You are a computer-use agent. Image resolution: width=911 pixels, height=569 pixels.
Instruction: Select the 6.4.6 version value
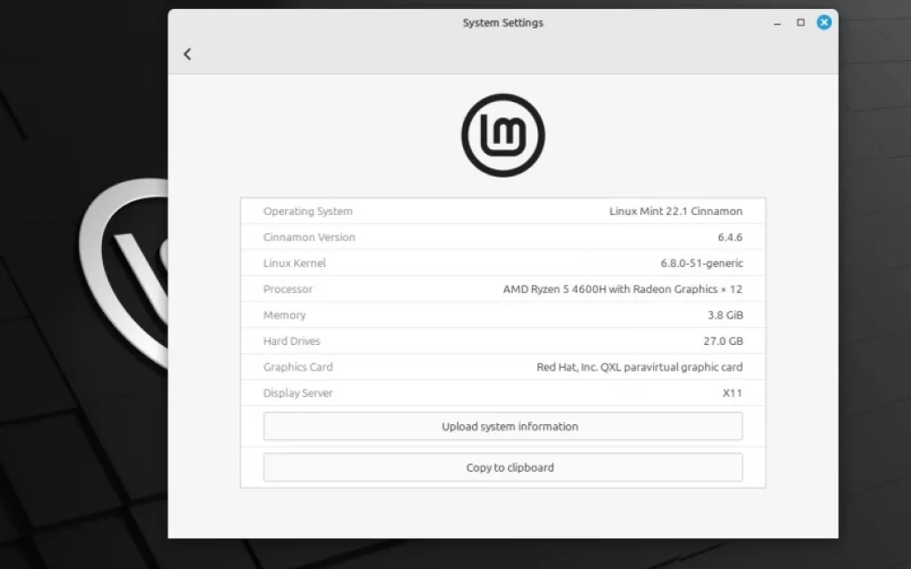point(731,237)
